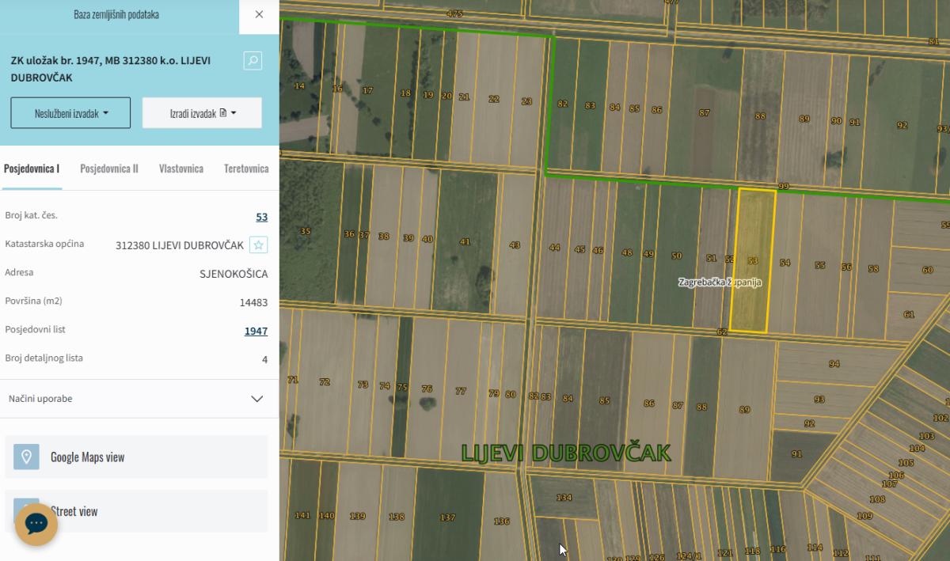This screenshot has height=561, width=950.
Task: Select parcel 89 beside parcel 88 in top map row
Action: point(804,119)
